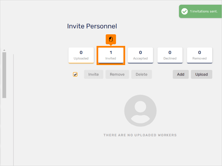Click the Accepted counter card

140,55
